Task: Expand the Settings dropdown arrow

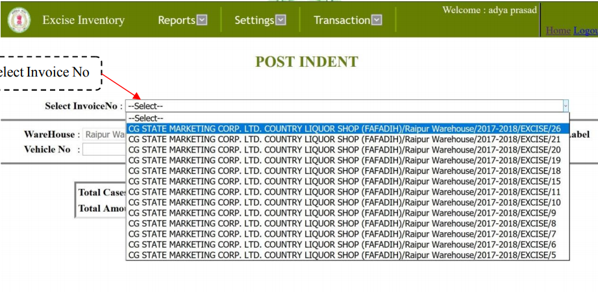Action: pos(280,20)
